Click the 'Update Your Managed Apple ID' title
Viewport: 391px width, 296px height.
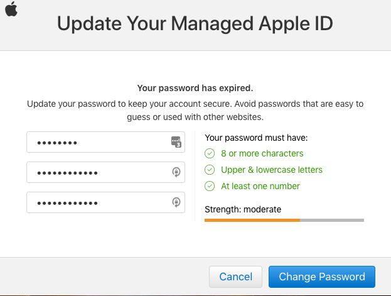pyautogui.click(x=195, y=24)
